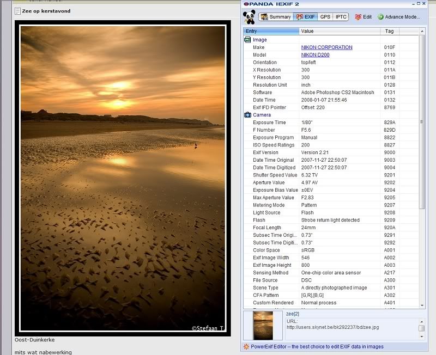Select the Max Aperture Value row
The height and width of the screenshot is (355, 436).
331,197
